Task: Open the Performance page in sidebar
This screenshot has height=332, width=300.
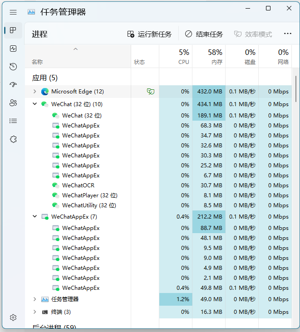Action: coord(13,49)
